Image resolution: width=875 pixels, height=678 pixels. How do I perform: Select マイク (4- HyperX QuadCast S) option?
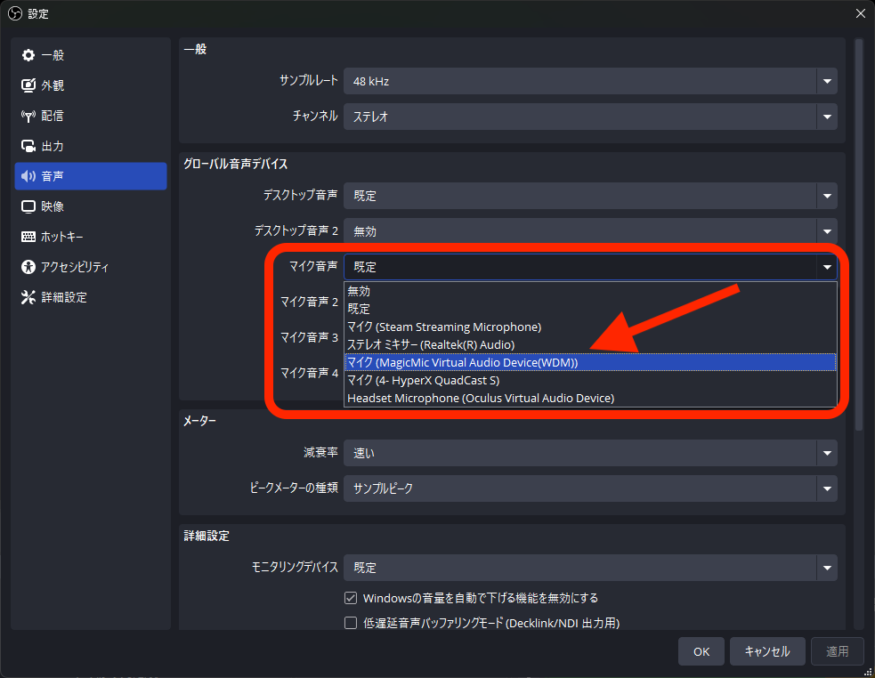click(590, 381)
